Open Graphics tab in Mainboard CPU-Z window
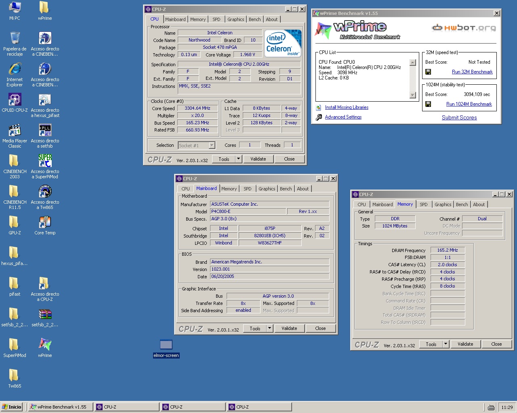The image size is (517, 413). 267,189
